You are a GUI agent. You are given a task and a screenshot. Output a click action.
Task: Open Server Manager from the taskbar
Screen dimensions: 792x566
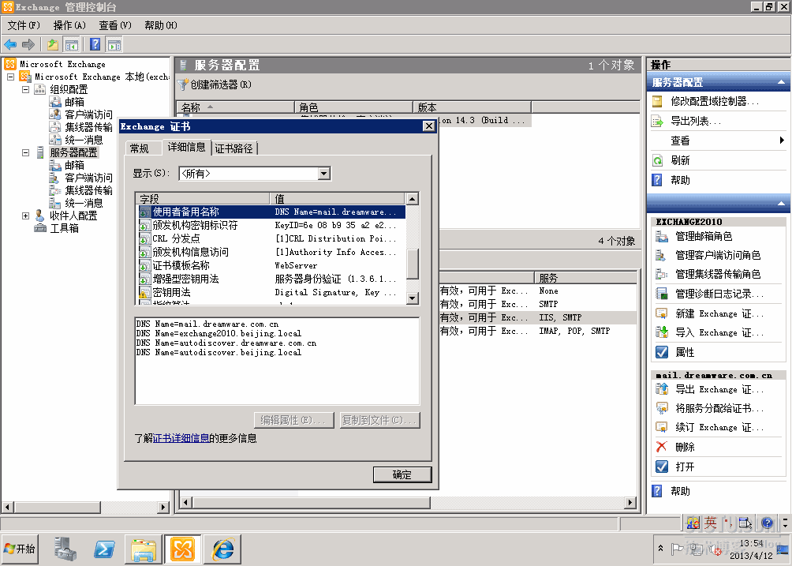point(65,549)
